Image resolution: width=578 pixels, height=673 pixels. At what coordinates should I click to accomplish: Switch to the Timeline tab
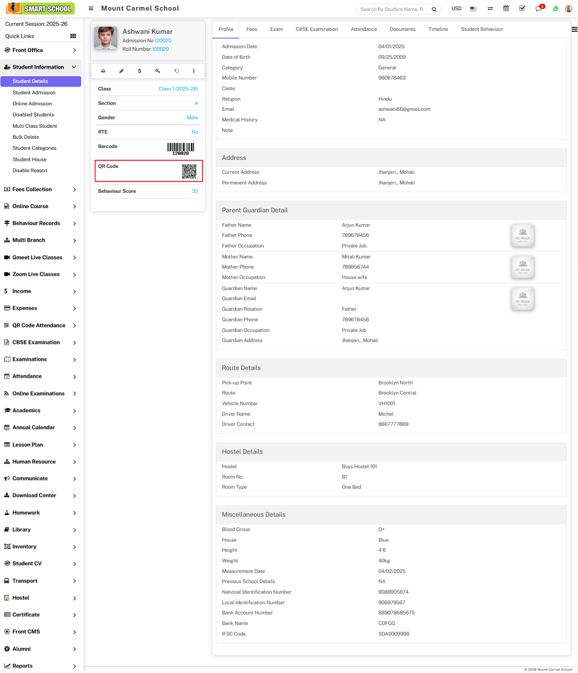[x=438, y=29]
